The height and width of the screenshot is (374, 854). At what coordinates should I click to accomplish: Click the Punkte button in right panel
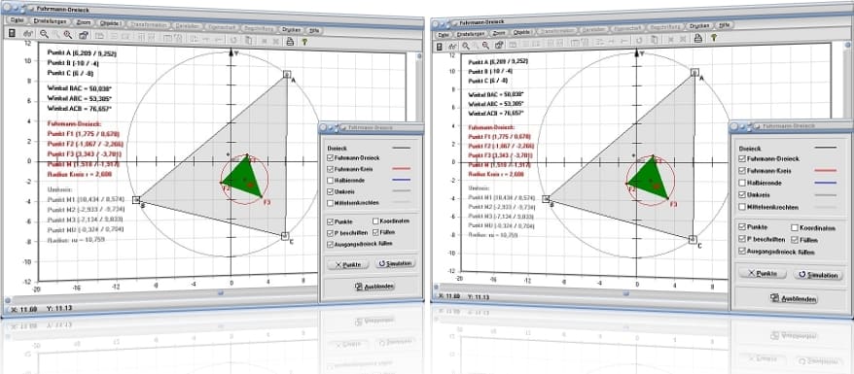(x=763, y=273)
